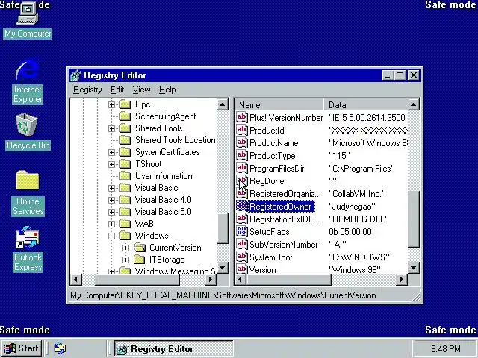
Task: Click the values pane scroll-down arrow
Action: [413, 268]
